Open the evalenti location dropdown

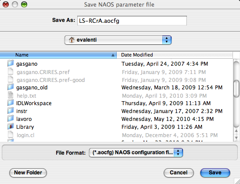118,40
